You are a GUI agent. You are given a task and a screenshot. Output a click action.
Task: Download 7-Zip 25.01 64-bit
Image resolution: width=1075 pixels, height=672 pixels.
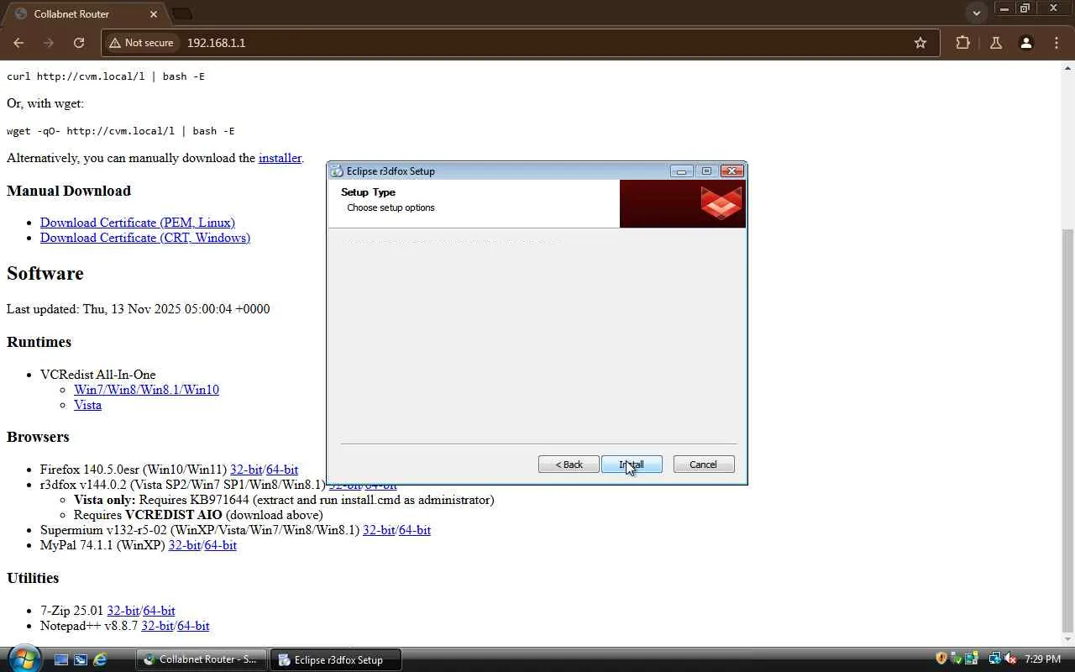click(160, 611)
